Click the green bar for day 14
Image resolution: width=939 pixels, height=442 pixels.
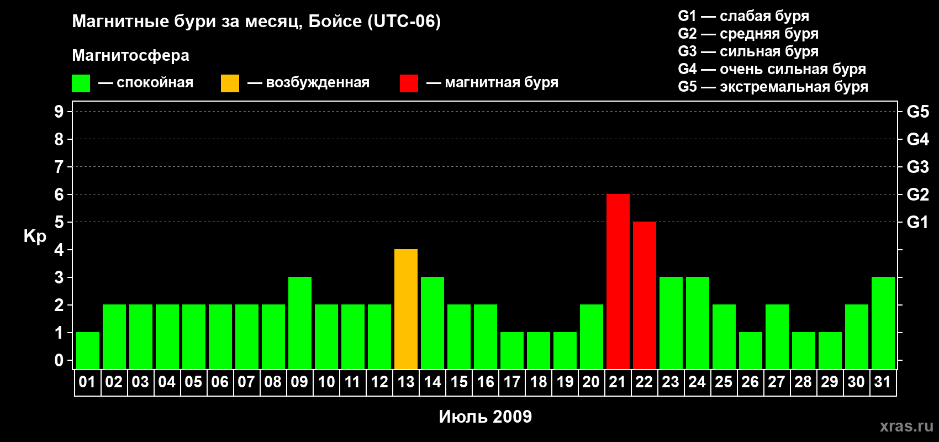[x=432, y=323]
